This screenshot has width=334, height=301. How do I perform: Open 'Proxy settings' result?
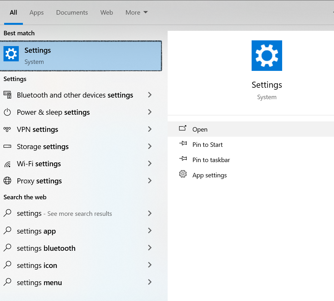click(x=81, y=181)
